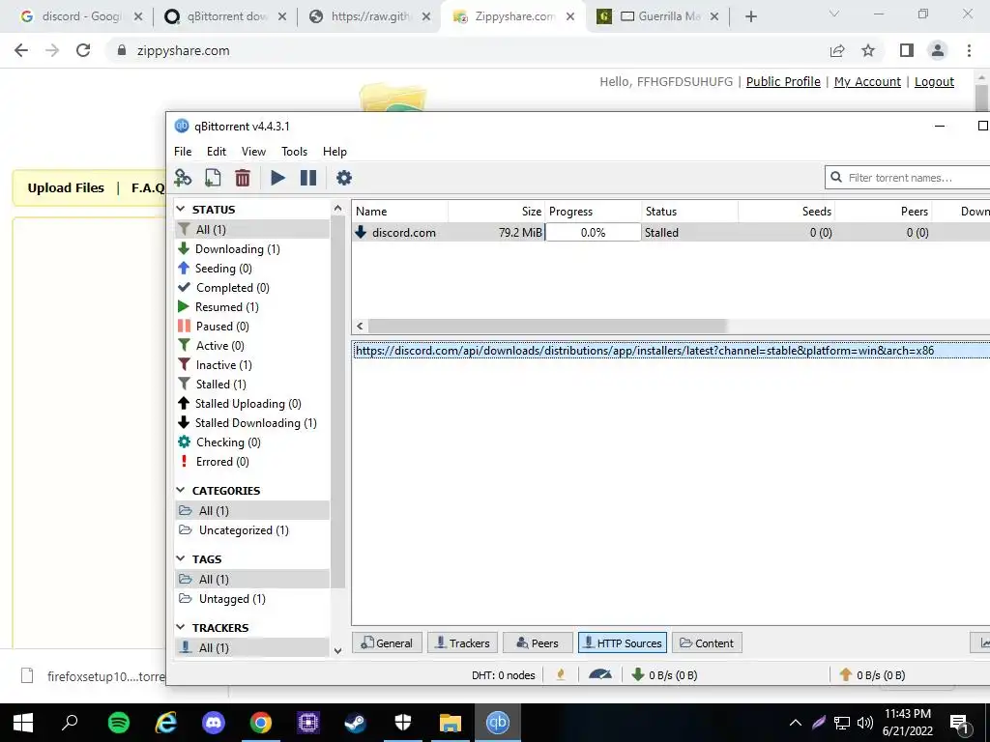Sort torrents by Peers column header
This screenshot has height=742, width=990.
pyautogui.click(x=884, y=212)
